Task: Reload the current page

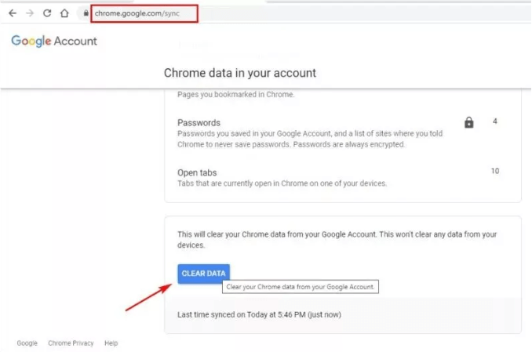Action: coord(47,13)
